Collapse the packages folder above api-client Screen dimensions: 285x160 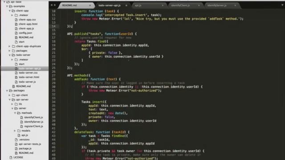[7, 91]
